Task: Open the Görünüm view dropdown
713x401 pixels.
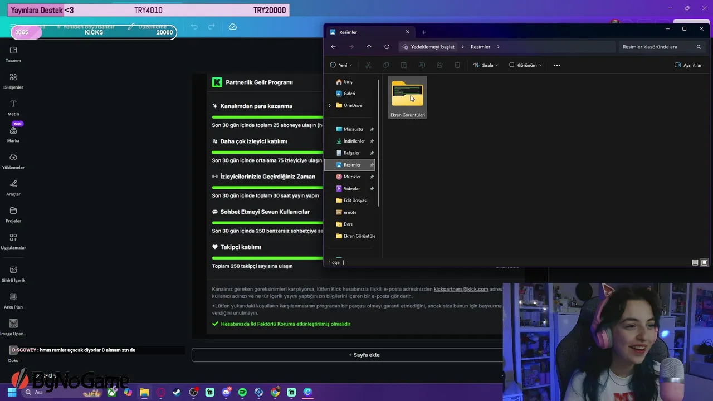Action: (x=525, y=65)
